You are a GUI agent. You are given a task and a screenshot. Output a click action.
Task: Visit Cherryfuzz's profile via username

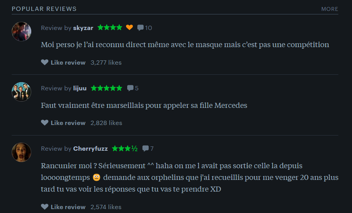tap(91, 149)
